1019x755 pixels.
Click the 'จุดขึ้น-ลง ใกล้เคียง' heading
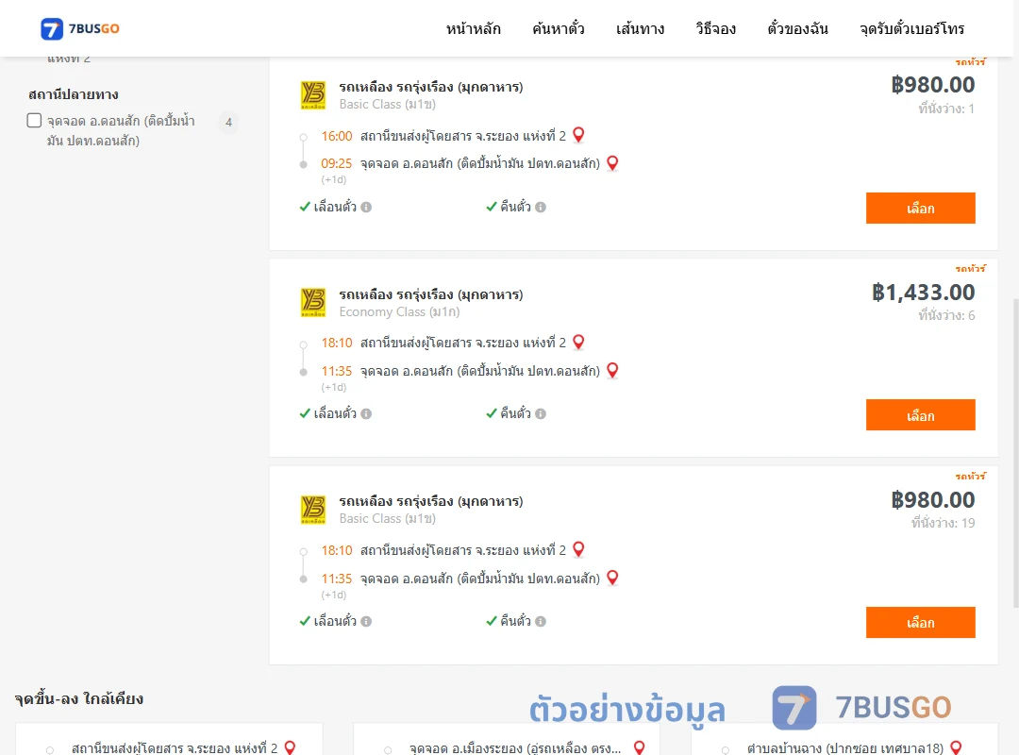pyautogui.click(x=79, y=699)
